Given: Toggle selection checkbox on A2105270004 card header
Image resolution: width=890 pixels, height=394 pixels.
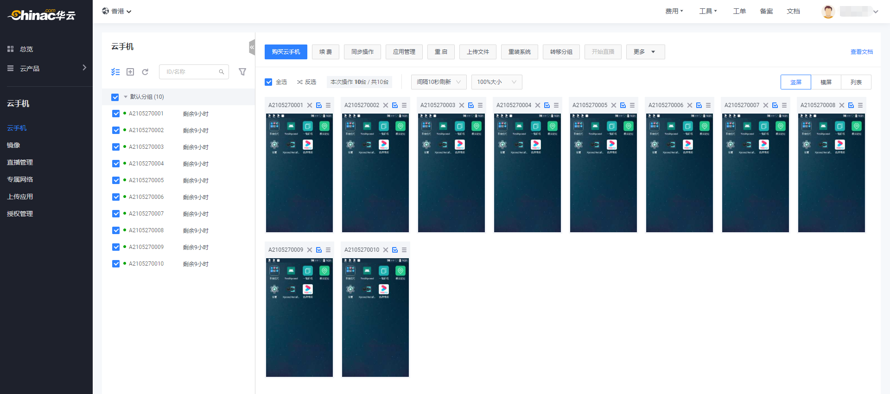Looking at the screenshot, I should click(x=547, y=105).
